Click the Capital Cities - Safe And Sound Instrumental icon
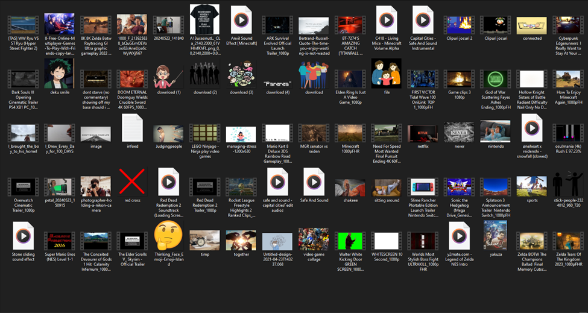Image resolution: width=588 pixels, height=313 pixels. point(423,20)
